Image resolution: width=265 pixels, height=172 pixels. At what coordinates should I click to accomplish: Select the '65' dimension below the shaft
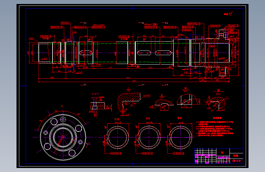pos(182,75)
